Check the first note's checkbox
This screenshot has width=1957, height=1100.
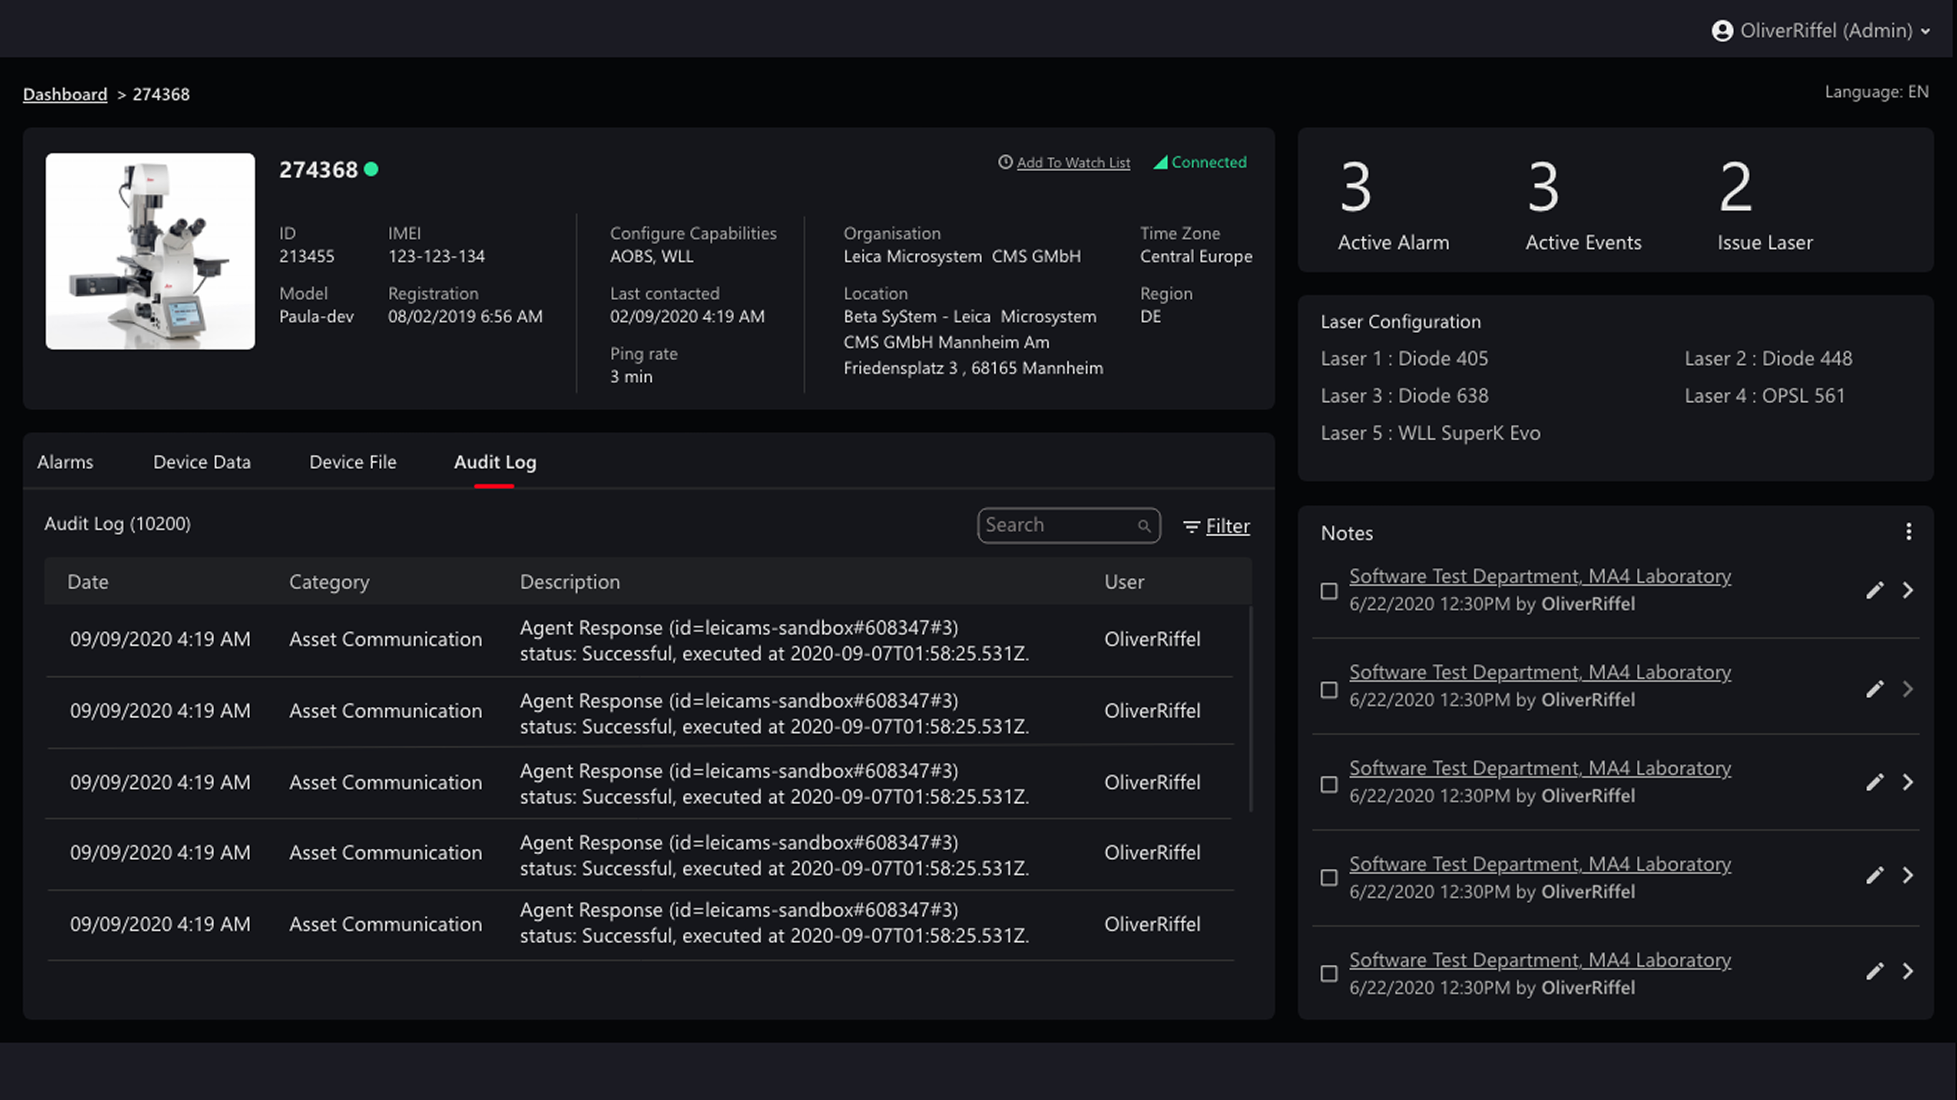click(x=1329, y=591)
